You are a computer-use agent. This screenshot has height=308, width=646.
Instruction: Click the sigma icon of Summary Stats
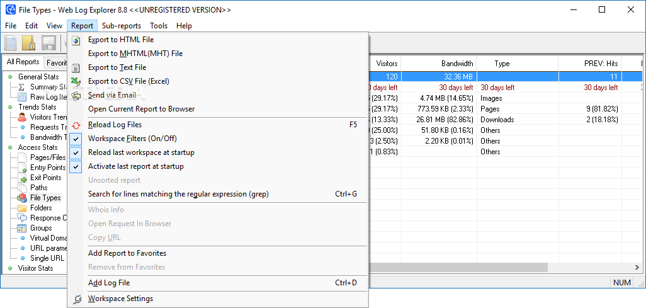coord(22,87)
